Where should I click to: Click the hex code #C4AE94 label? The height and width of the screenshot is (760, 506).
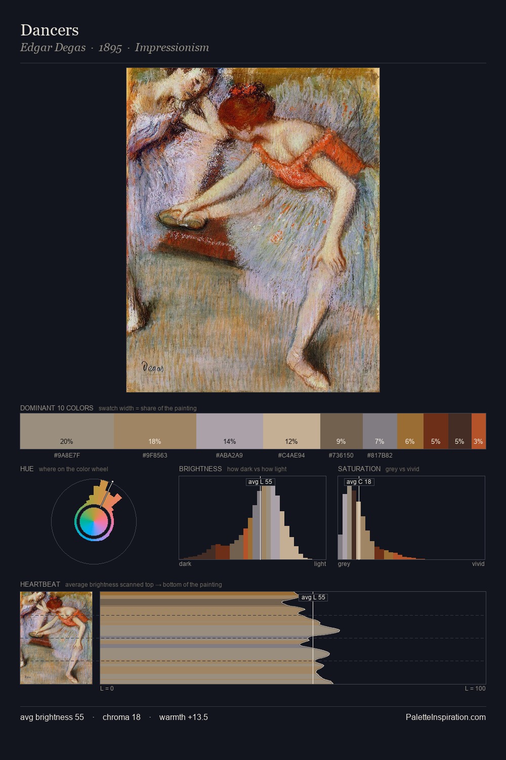(x=291, y=455)
